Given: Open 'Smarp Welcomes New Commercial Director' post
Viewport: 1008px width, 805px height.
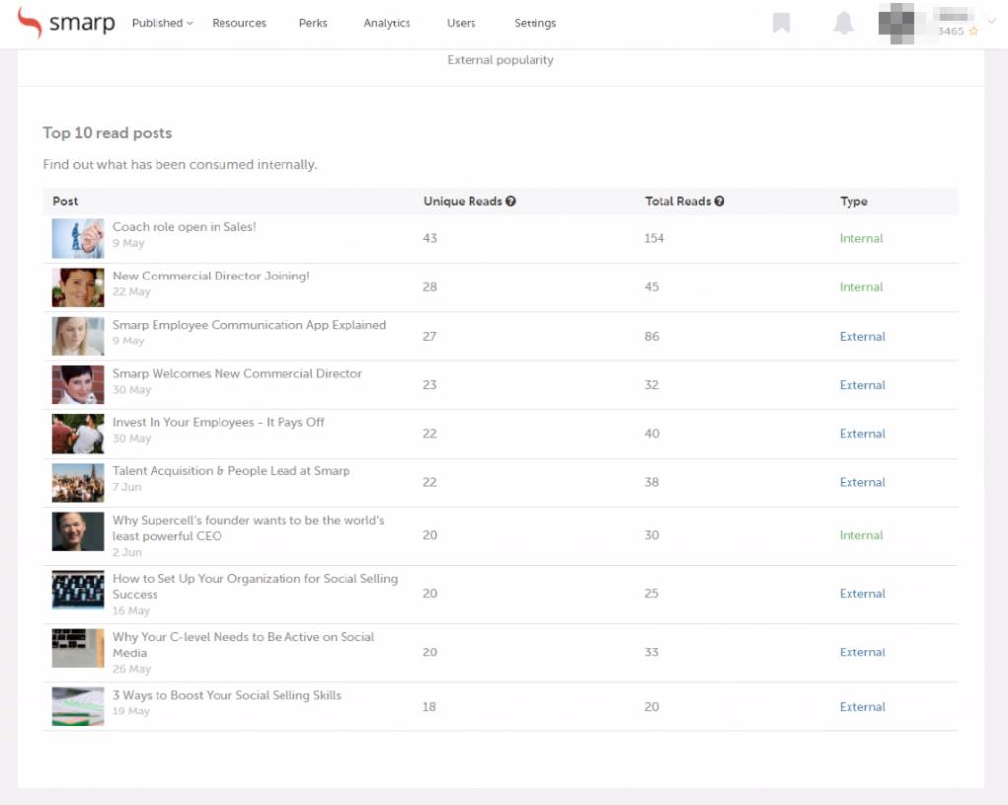Looking at the screenshot, I should [237, 373].
